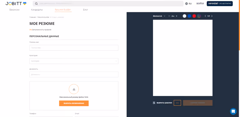
Task: Decrease font size with minus icon
Action: pos(169,16)
